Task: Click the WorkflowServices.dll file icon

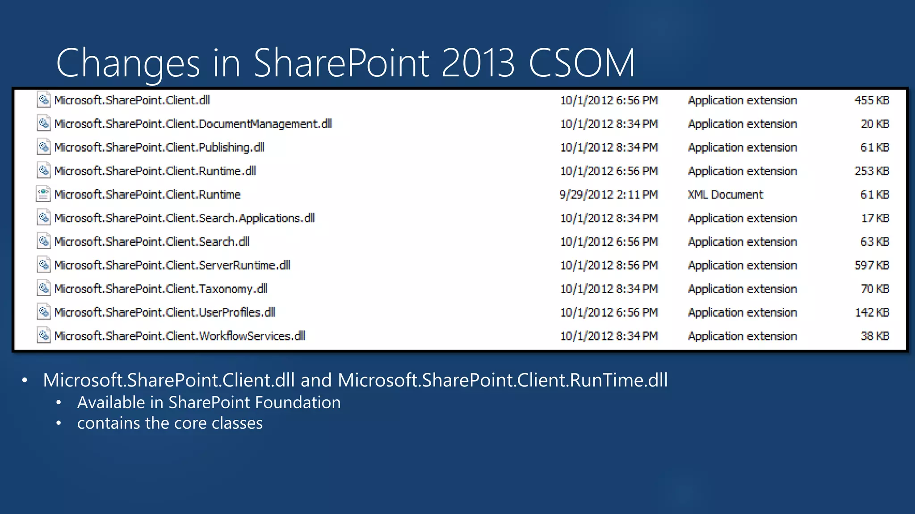Action: pos(43,336)
